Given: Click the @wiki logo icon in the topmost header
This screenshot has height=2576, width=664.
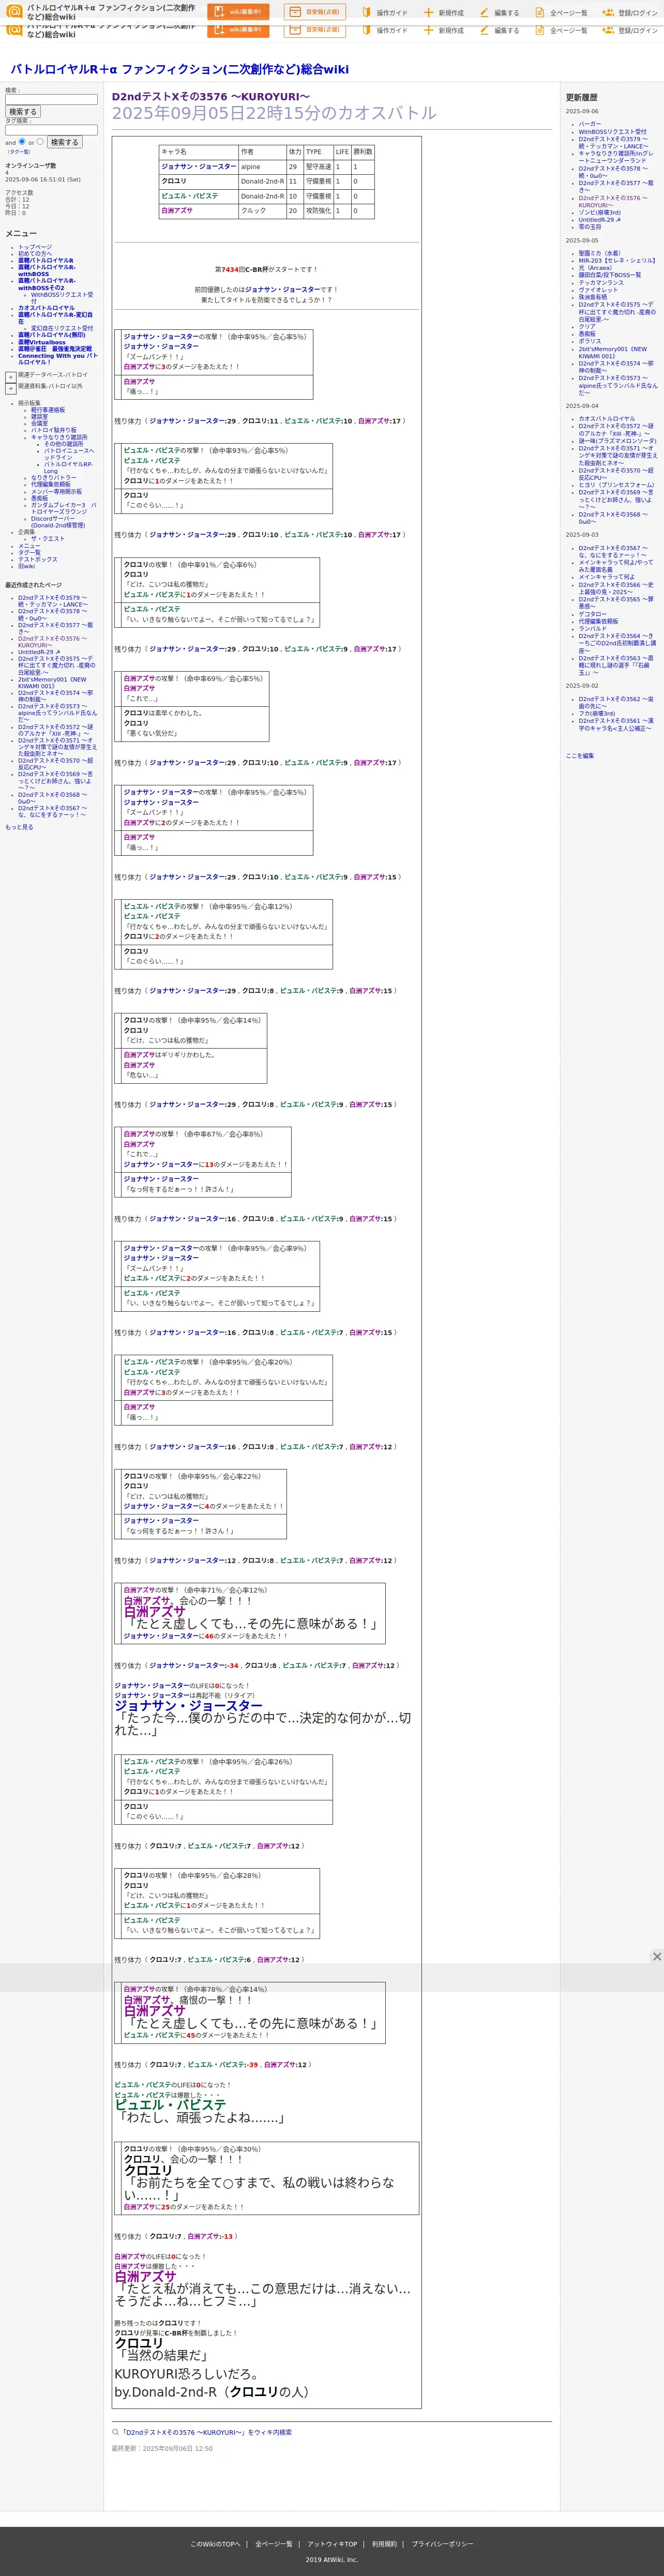Looking at the screenshot, I should coord(14,12).
